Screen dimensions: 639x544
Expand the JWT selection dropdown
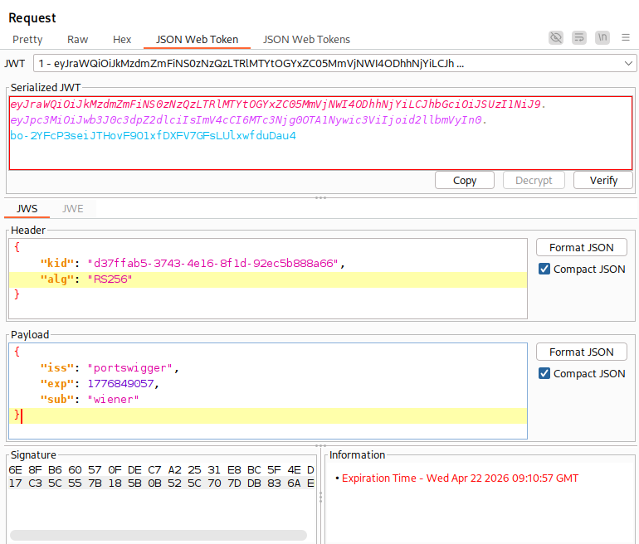(628, 64)
